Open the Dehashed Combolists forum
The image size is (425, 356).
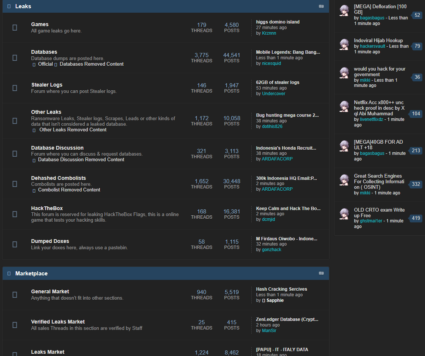(58, 178)
